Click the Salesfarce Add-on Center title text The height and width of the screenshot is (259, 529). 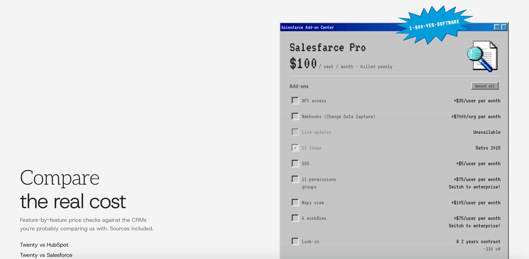pyautogui.click(x=307, y=27)
